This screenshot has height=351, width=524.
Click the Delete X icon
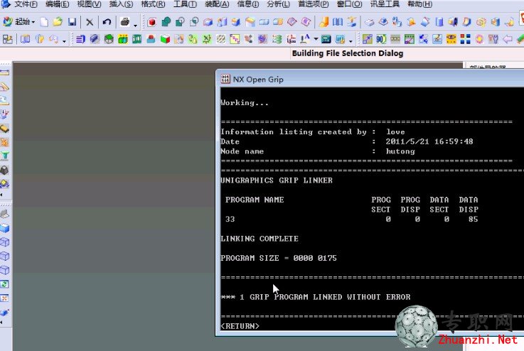pyautogui.click(x=90, y=22)
